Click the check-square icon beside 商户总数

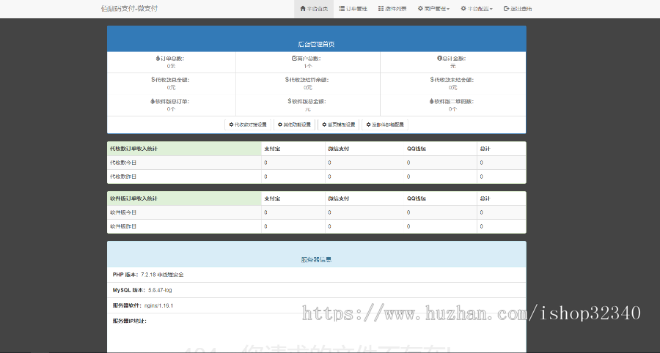(x=294, y=59)
